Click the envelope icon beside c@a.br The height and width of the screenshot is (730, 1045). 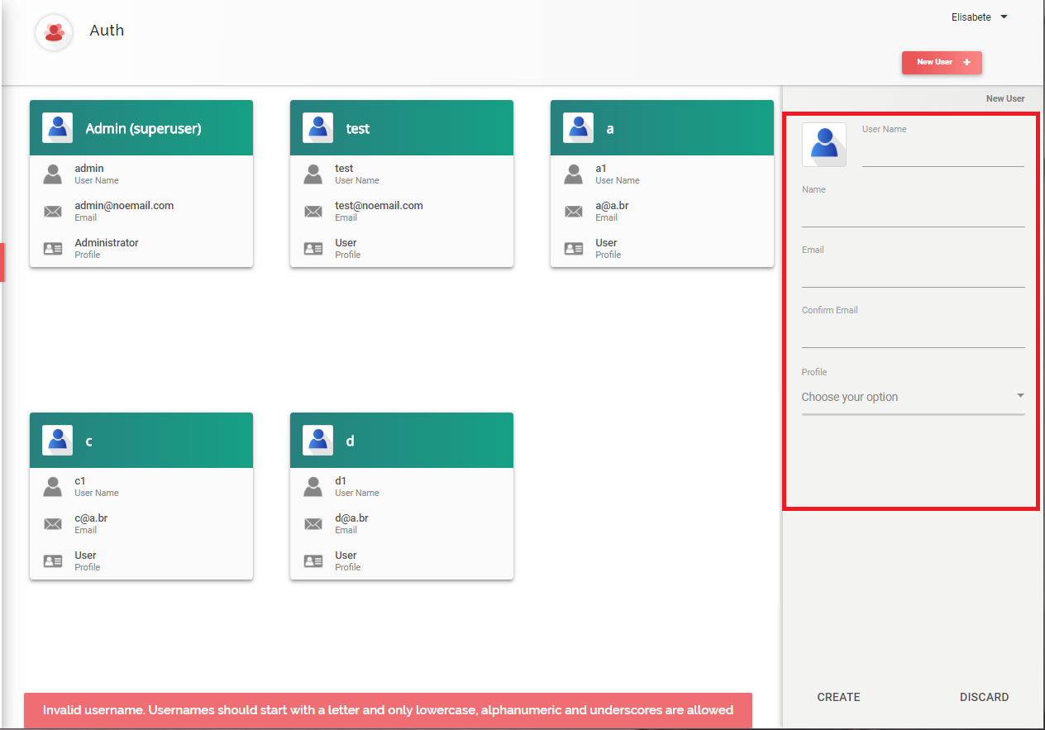(x=53, y=524)
